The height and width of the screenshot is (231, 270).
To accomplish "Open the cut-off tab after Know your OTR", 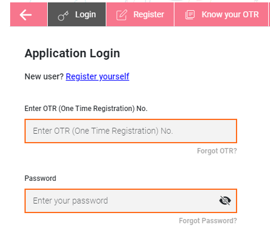I will point(269,14).
